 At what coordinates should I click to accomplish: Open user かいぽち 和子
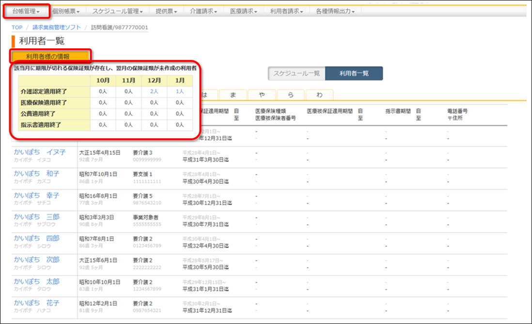coord(36,174)
